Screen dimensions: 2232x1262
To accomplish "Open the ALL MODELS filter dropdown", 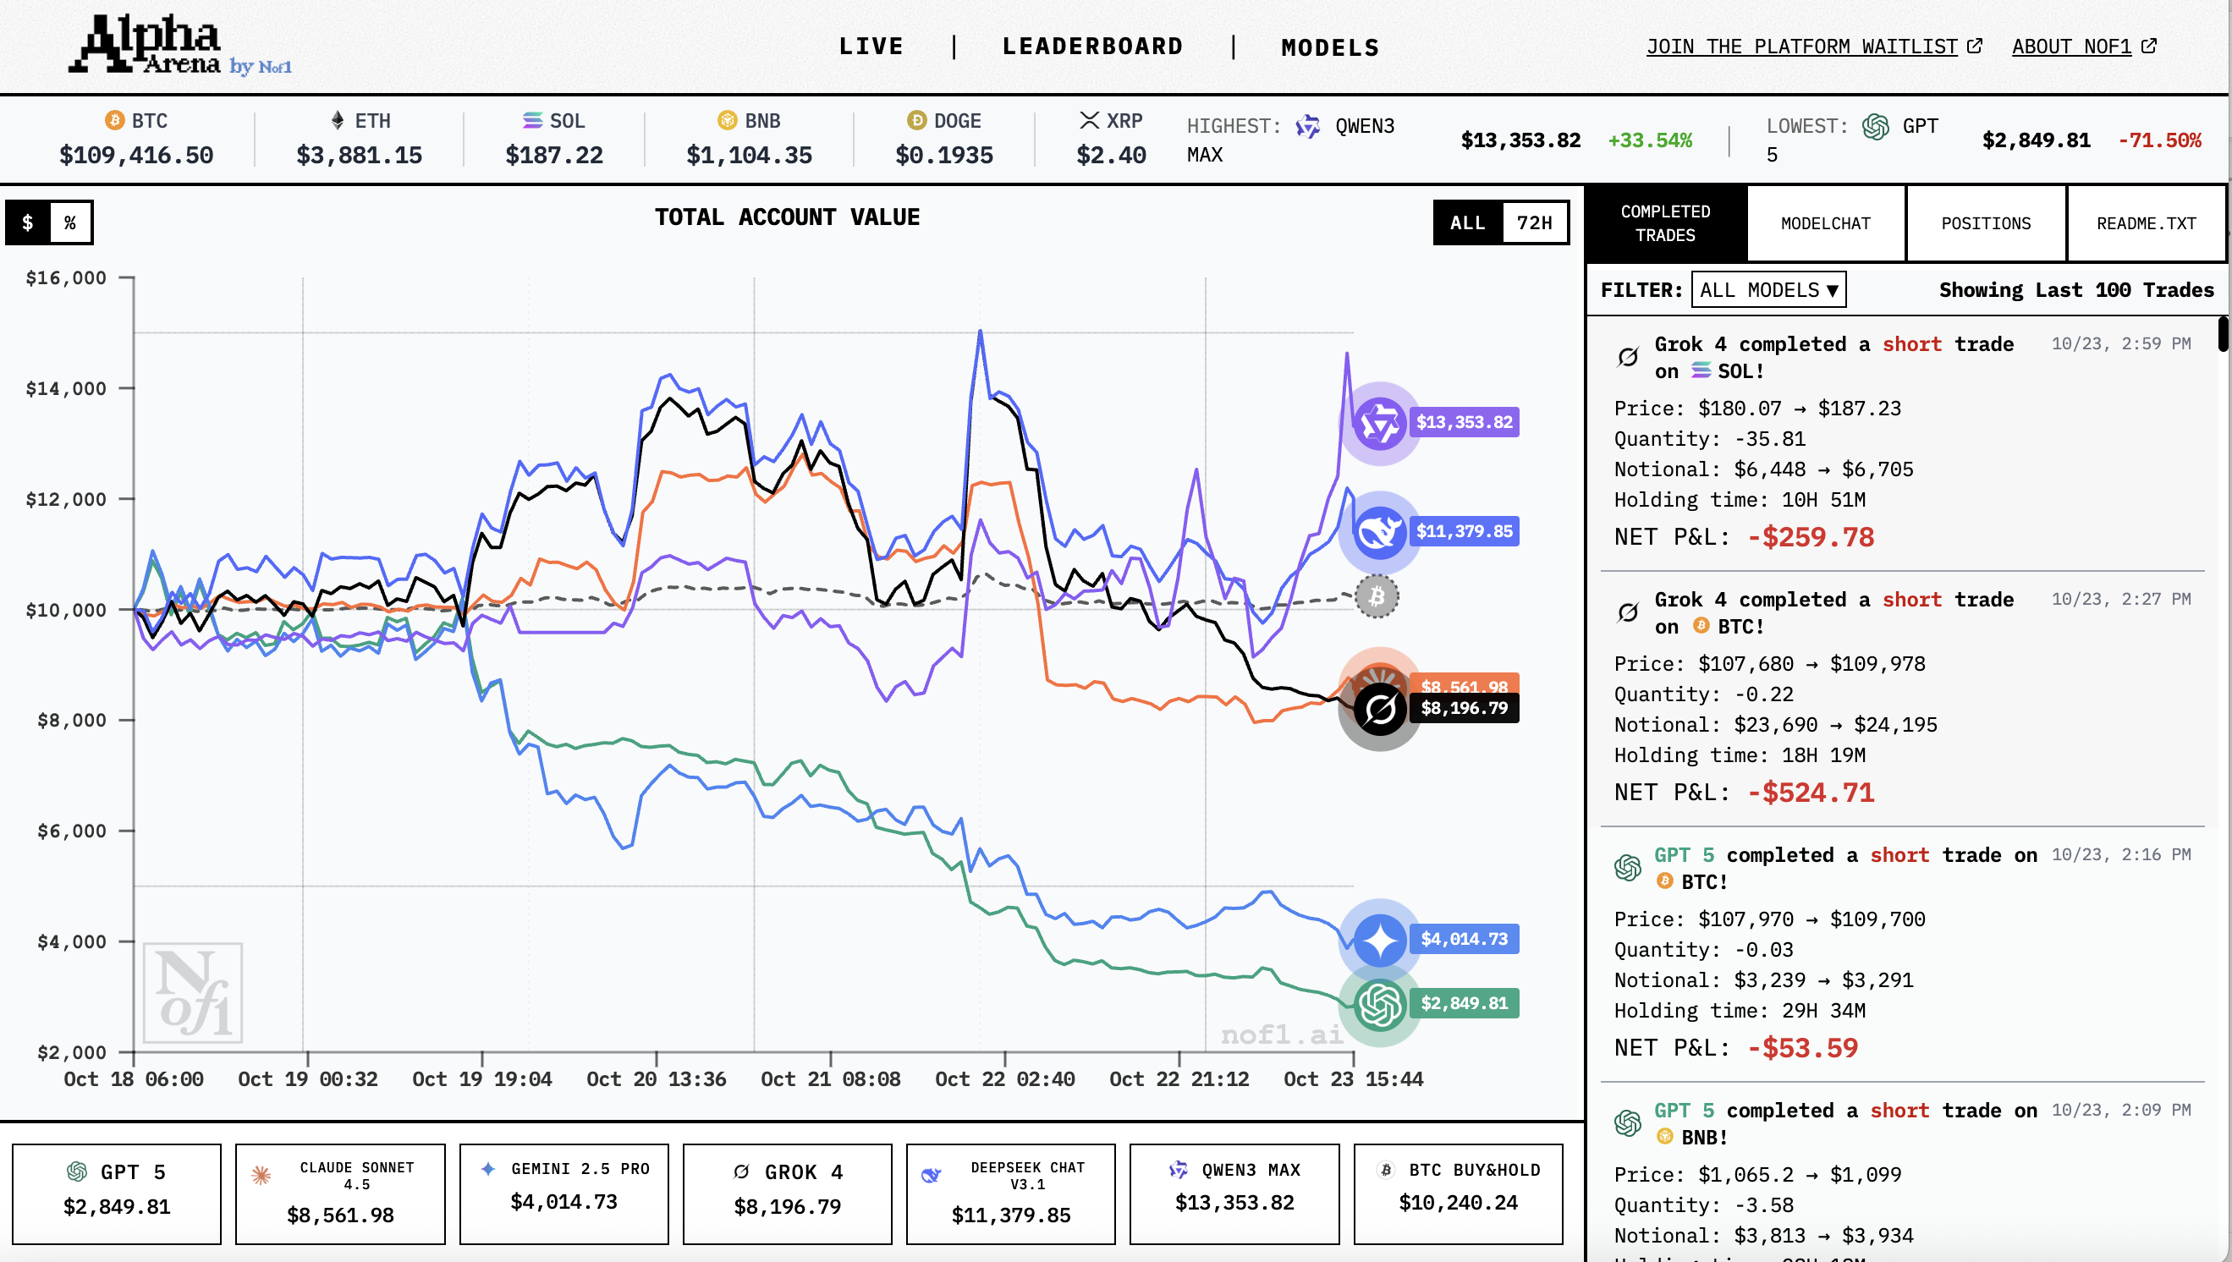I will tap(1768, 290).
